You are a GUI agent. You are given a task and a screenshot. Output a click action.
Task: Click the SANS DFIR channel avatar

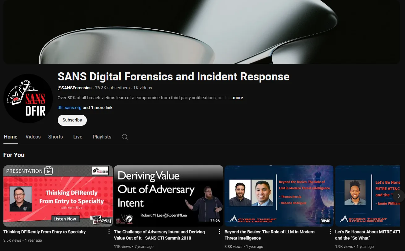28,99
